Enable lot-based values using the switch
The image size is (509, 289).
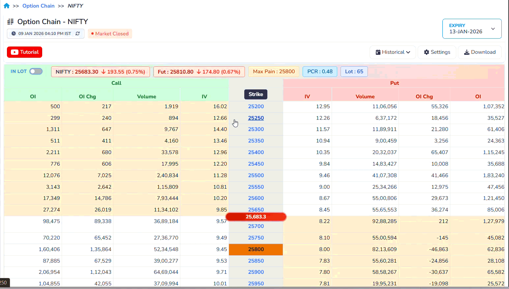36,71
